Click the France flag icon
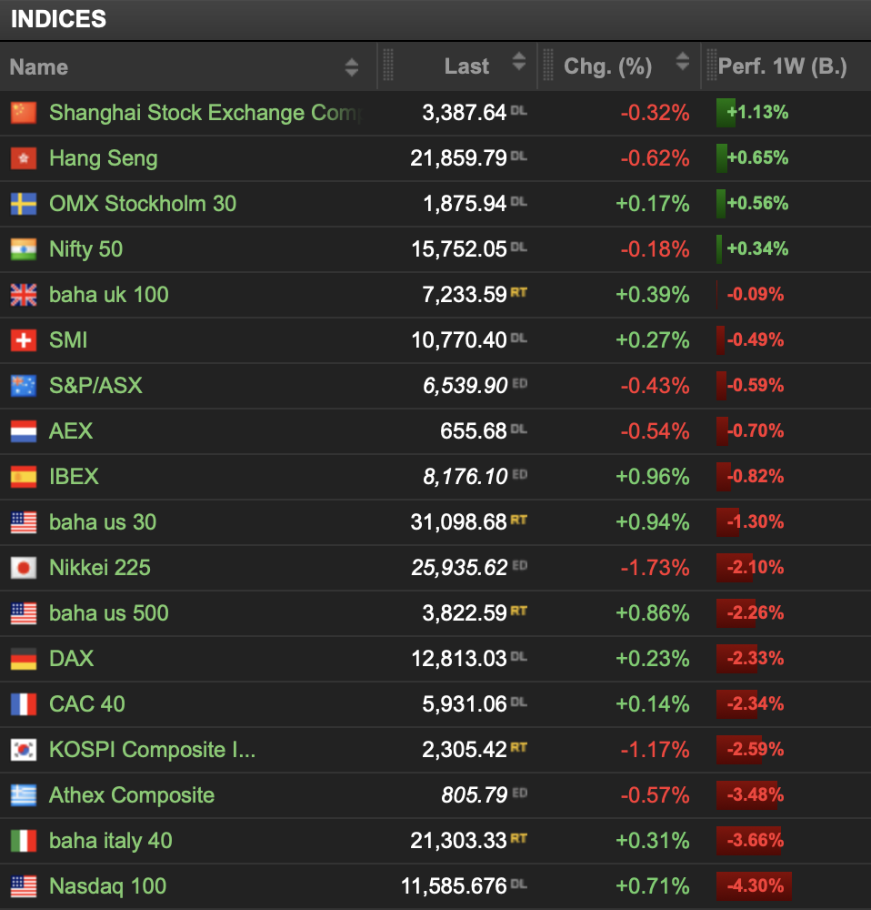Viewport: 871px width, 910px height. (x=24, y=704)
